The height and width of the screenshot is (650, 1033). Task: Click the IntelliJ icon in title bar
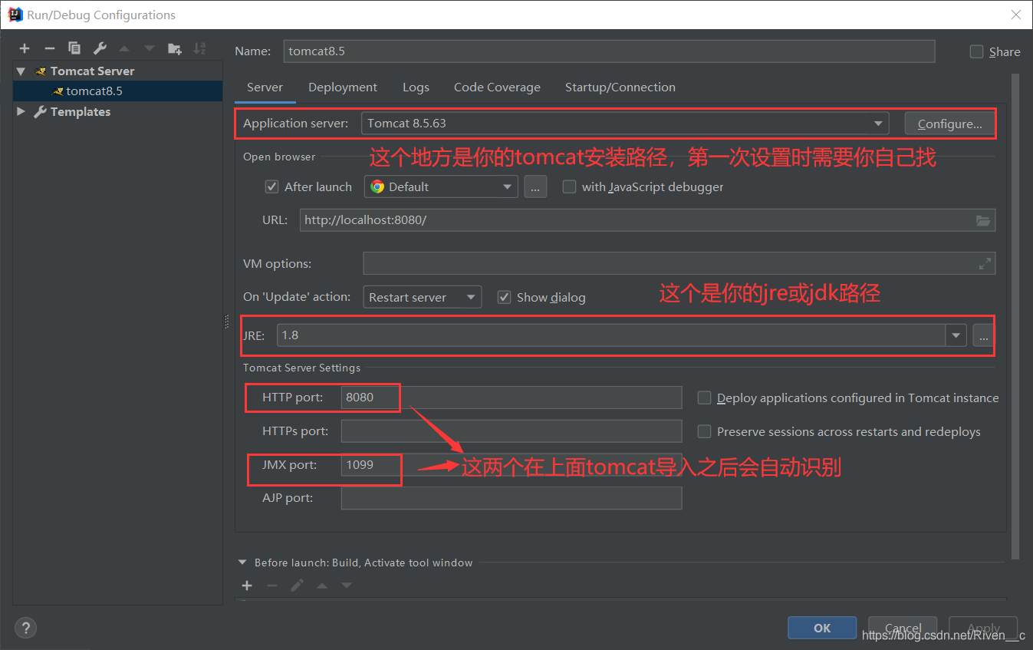point(15,14)
